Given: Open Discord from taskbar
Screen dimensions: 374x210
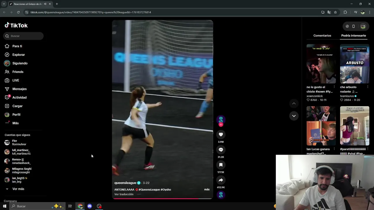Looking at the screenshot, I should [90, 206].
